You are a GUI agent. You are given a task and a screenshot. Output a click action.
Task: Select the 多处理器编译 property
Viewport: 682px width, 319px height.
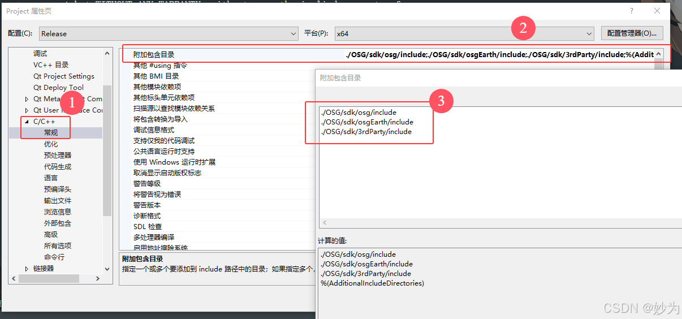point(154,237)
